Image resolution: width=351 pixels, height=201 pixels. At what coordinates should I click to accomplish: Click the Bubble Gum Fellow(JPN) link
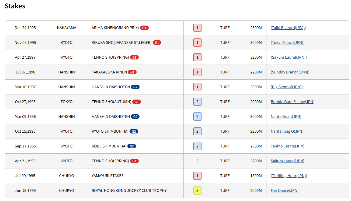[x=293, y=102]
